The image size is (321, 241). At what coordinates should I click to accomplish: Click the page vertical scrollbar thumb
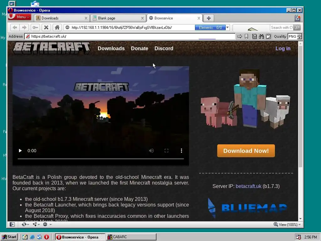click(x=300, y=106)
